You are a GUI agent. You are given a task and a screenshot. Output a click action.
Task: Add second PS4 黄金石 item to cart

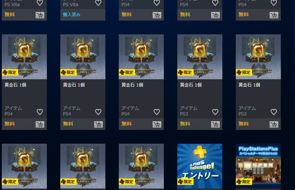[x=98, y=124]
